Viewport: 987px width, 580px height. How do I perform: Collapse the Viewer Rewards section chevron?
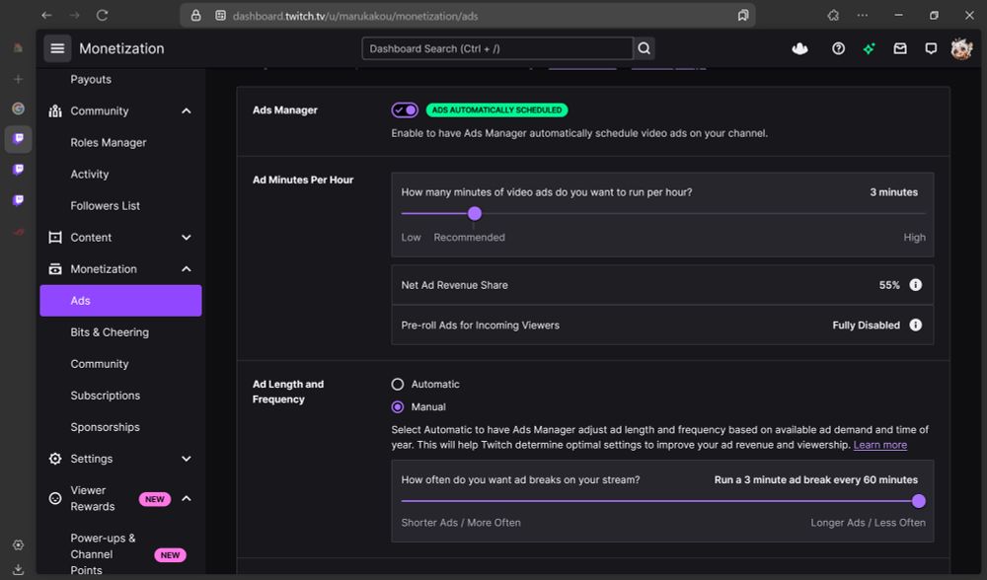click(x=187, y=499)
